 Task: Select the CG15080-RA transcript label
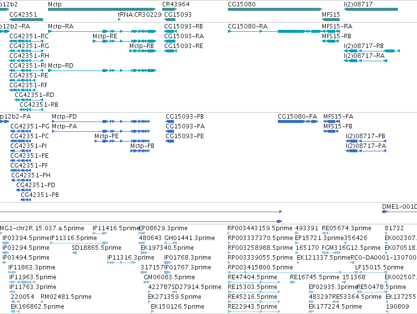(x=248, y=26)
